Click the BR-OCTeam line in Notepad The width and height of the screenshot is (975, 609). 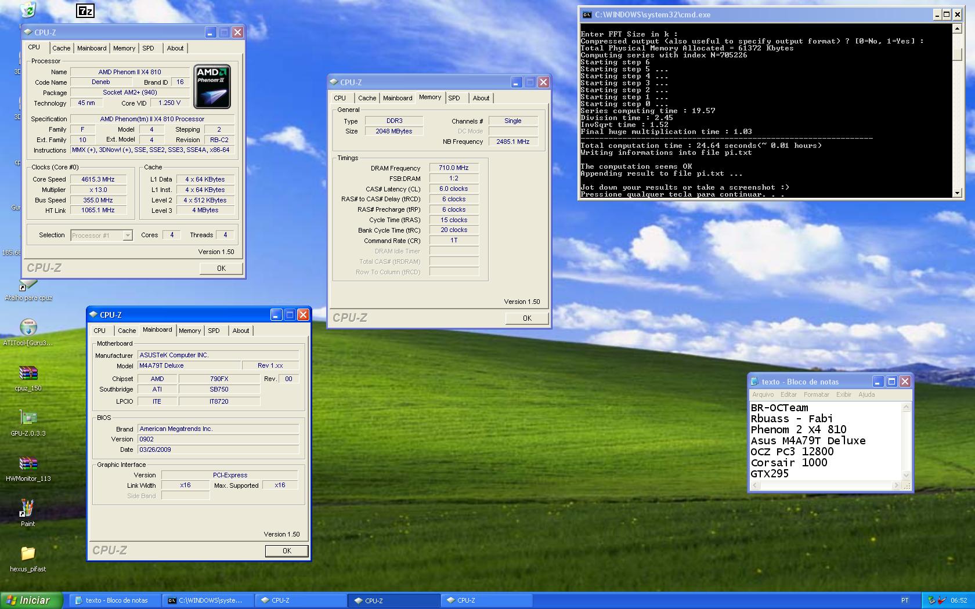click(x=779, y=408)
